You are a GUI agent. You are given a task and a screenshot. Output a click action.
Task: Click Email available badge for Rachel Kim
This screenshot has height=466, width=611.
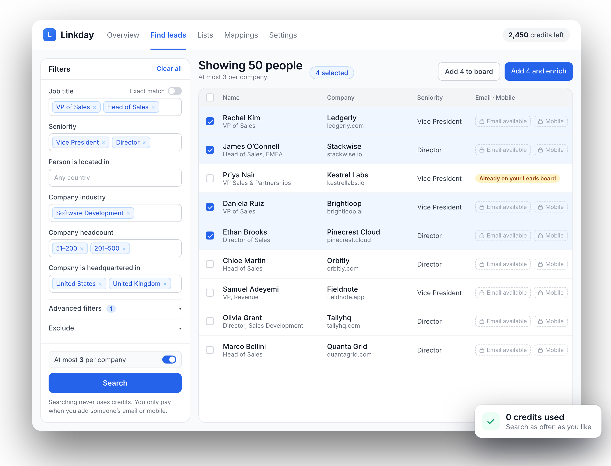(x=503, y=121)
